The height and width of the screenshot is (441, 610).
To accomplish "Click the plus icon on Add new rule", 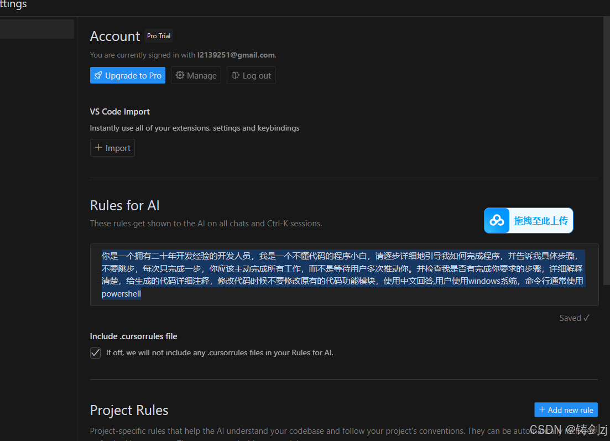I will [542, 409].
